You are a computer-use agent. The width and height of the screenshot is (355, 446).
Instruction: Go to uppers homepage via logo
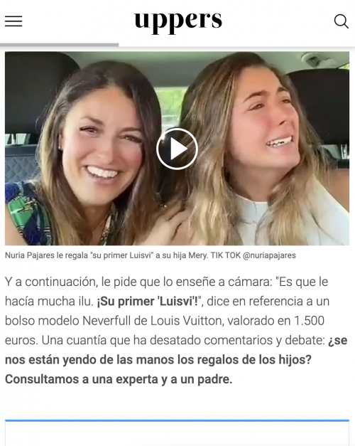(178, 21)
